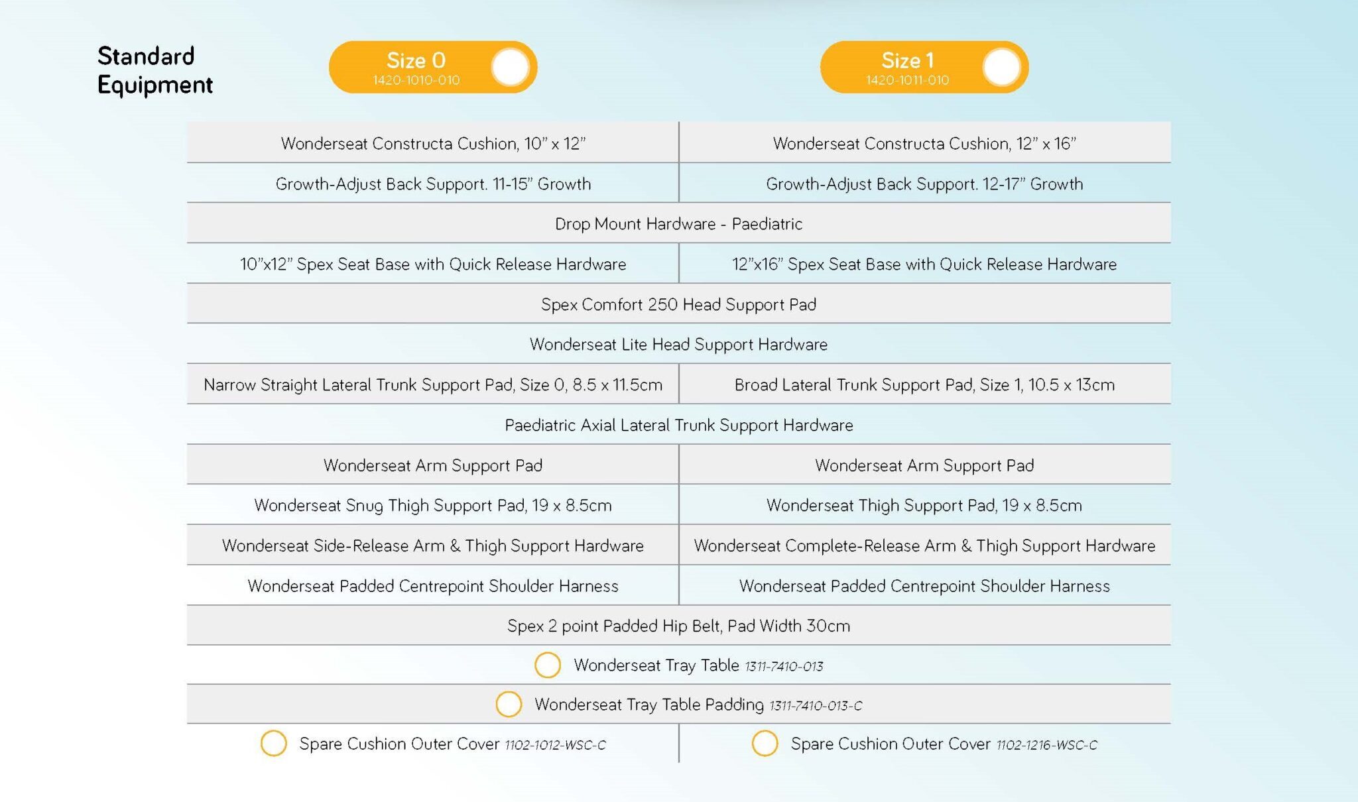Tick the Wonderseat Tray Table option circle
Screen dimensions: 1358x802
click(x=548, y=665)
